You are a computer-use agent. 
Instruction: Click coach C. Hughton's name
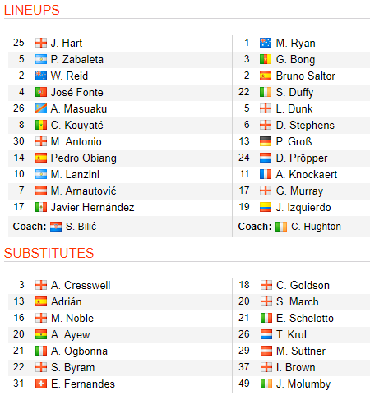click(316, 227)
